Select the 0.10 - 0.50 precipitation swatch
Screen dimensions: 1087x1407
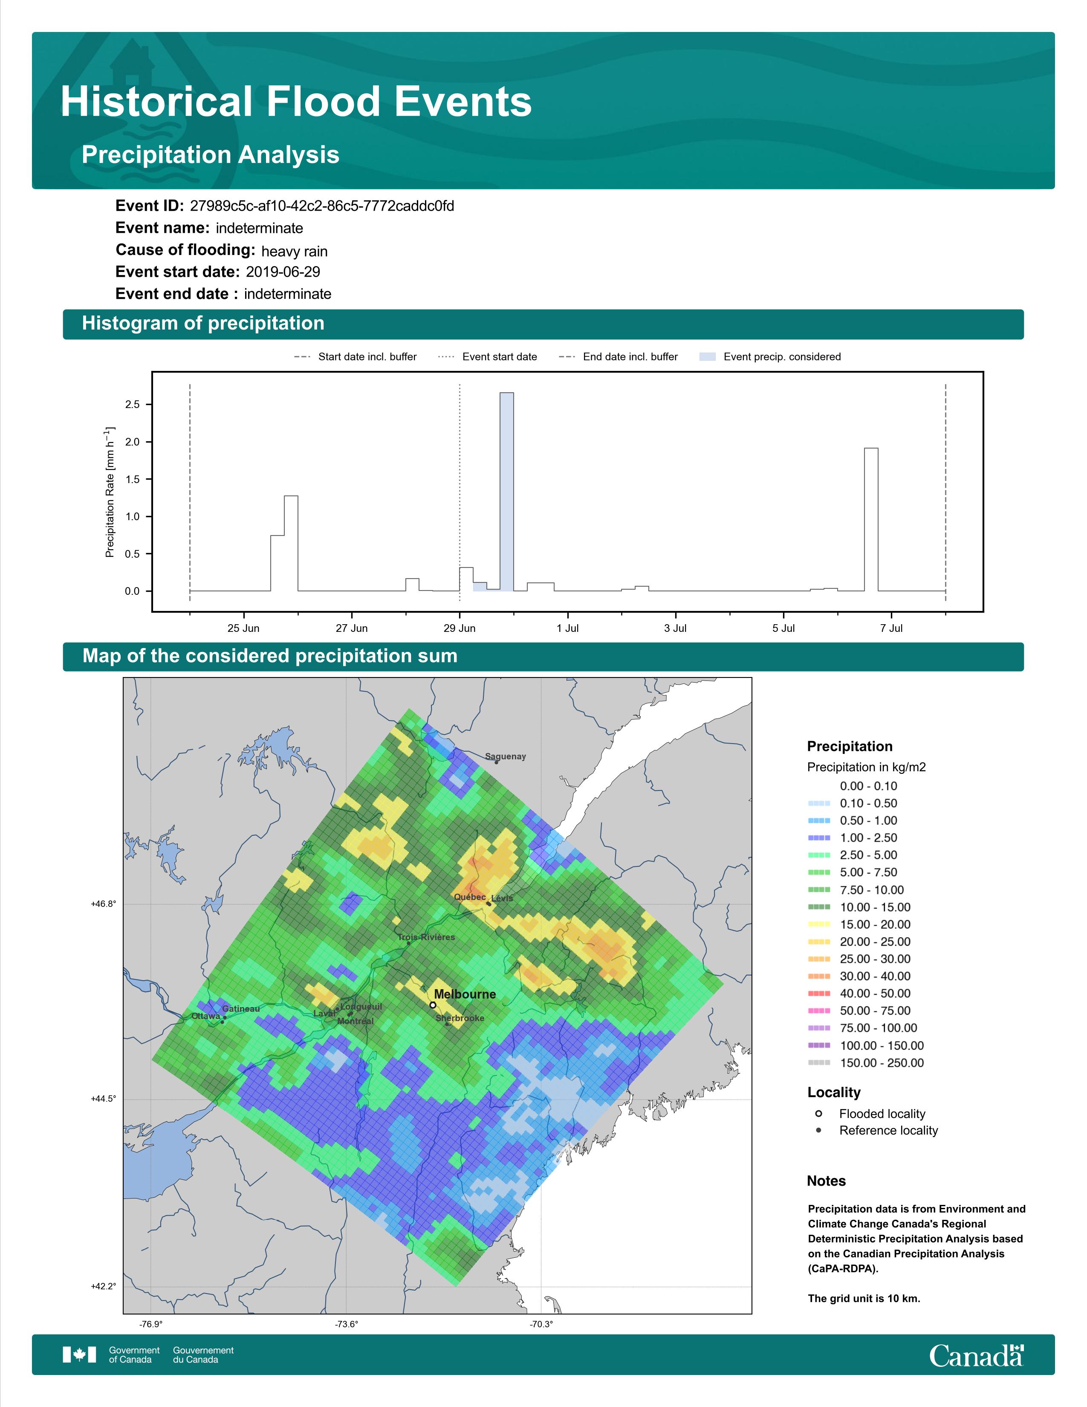tap(819, 803)
